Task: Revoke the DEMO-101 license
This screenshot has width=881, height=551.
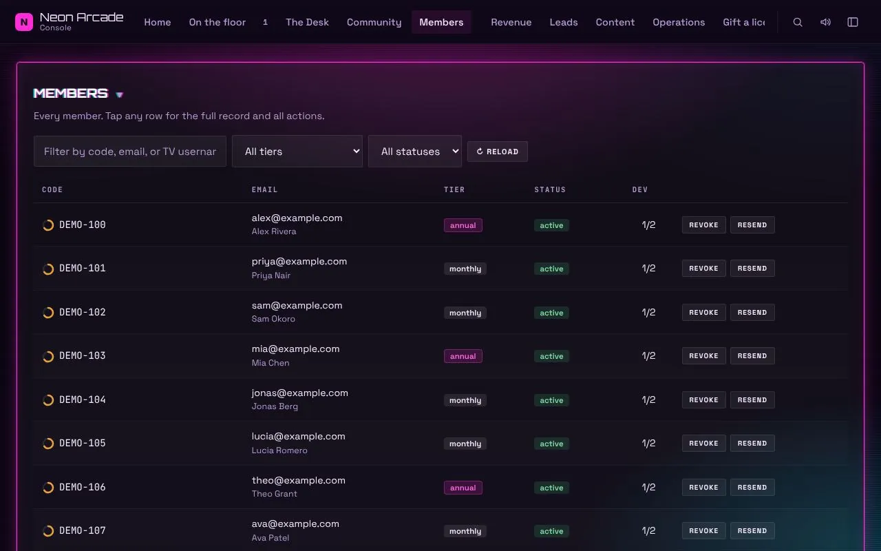Action: pos(703,268)
